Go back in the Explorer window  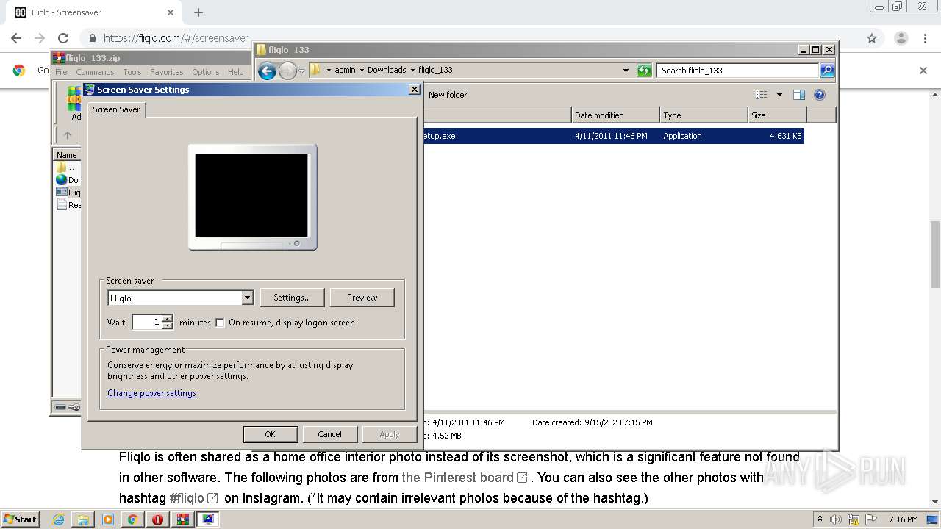267,71
